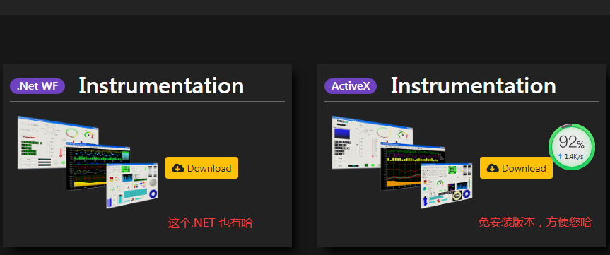The height and width of the screenshot is (255, 610).
Task: Click Download button in .Net WF card
Action: [201, 168]
